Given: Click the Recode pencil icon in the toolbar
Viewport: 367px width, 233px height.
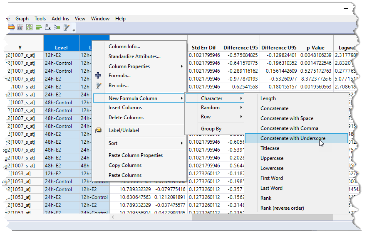Looking at the screenshot, I should (x=67, y=27).
